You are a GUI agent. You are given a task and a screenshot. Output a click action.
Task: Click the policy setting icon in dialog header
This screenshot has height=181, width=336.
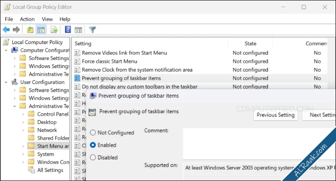[x=92, y=112]
